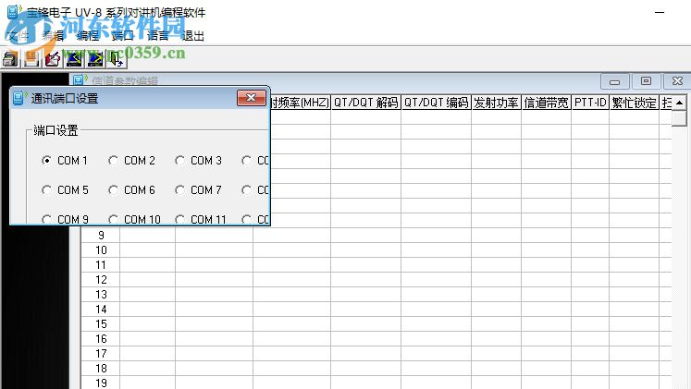Click the QT/DQT 编码 cell in row 11

tap(436, 265)
